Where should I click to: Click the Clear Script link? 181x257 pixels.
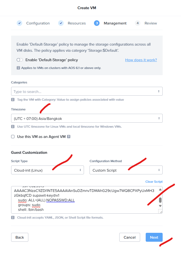click(154, 182)
